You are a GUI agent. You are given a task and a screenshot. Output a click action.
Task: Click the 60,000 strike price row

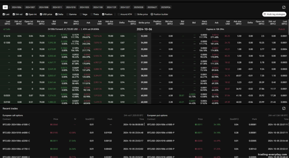pos(144,96)
